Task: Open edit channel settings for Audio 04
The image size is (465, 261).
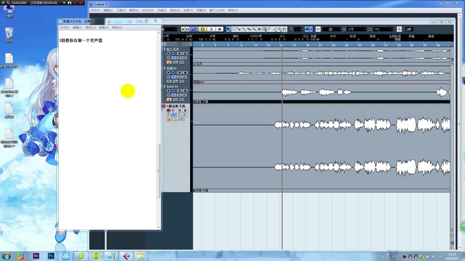Action: [169, 95]
